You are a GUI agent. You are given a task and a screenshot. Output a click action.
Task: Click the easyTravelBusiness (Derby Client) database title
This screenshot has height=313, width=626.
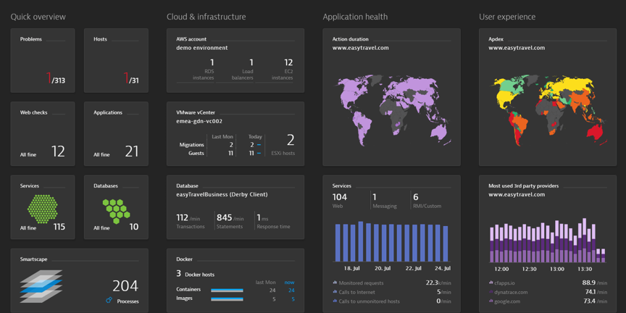(222, 194)
